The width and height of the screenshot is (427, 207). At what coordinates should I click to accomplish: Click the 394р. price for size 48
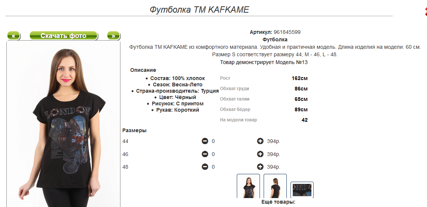tap(273, 167)
